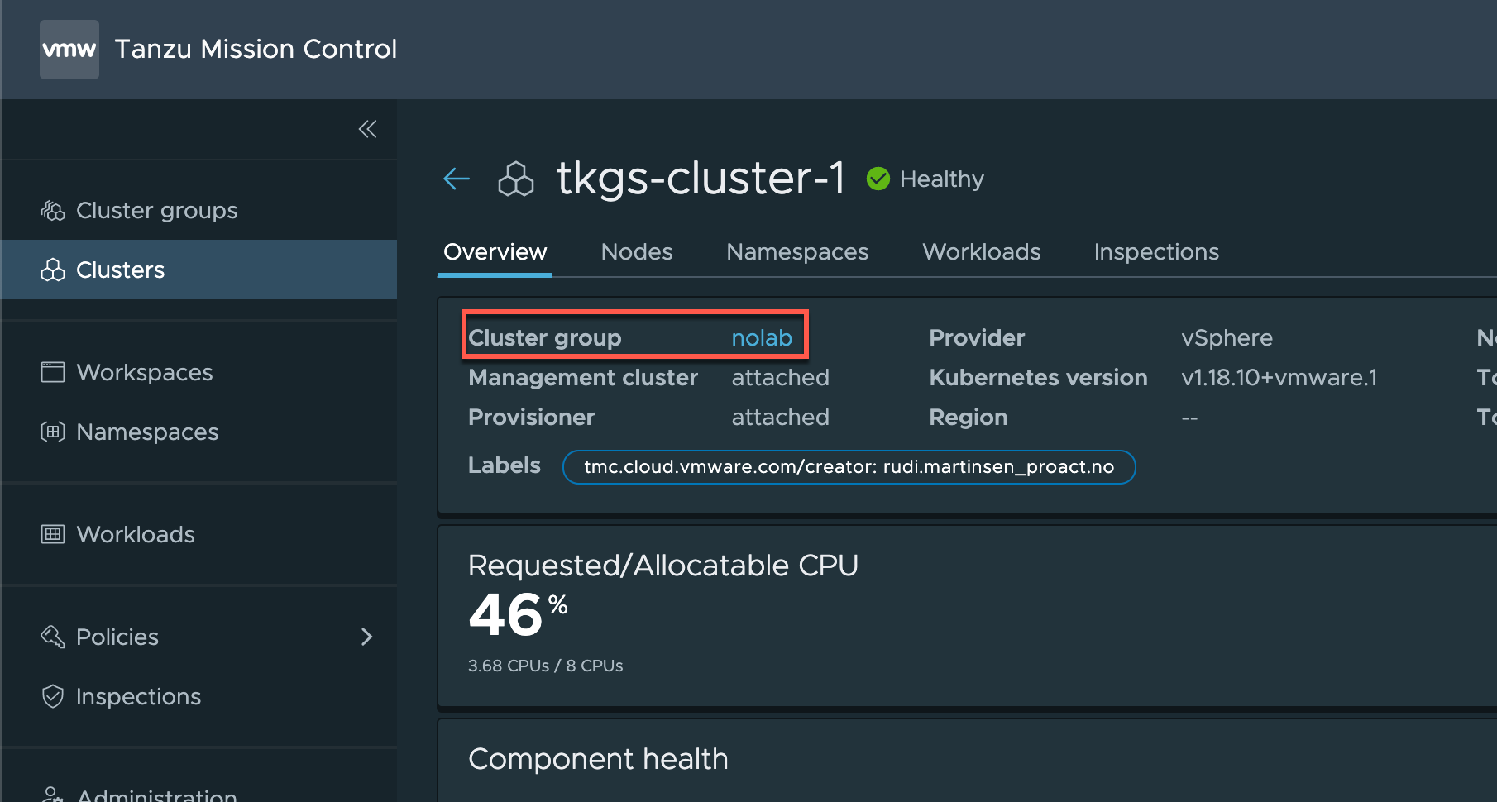This screenshot has width=1497, height=802.
Task: Click the green Healthy check icon
Action: [878, 179]
